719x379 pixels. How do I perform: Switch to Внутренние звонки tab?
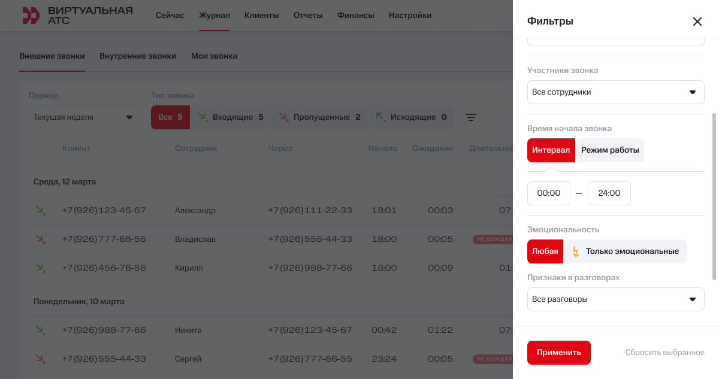[x=138, y=56]
